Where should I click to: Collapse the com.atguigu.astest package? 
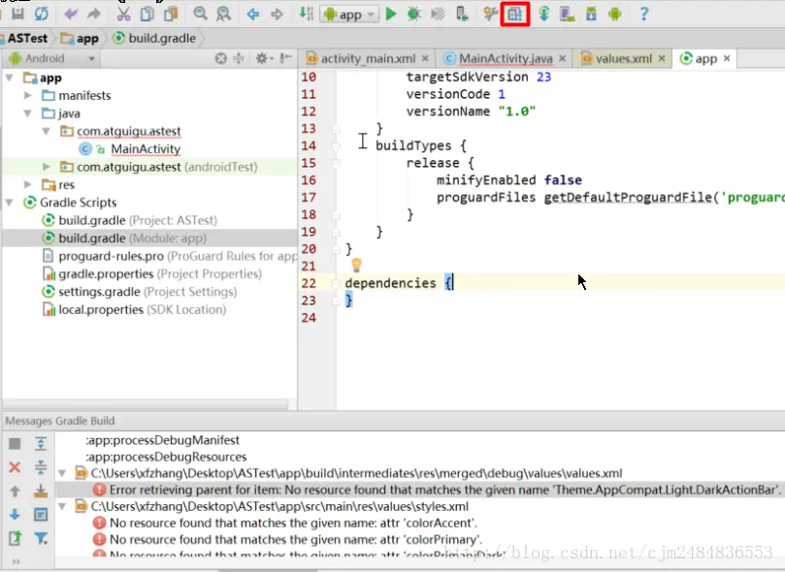click(x=46, y=131)
